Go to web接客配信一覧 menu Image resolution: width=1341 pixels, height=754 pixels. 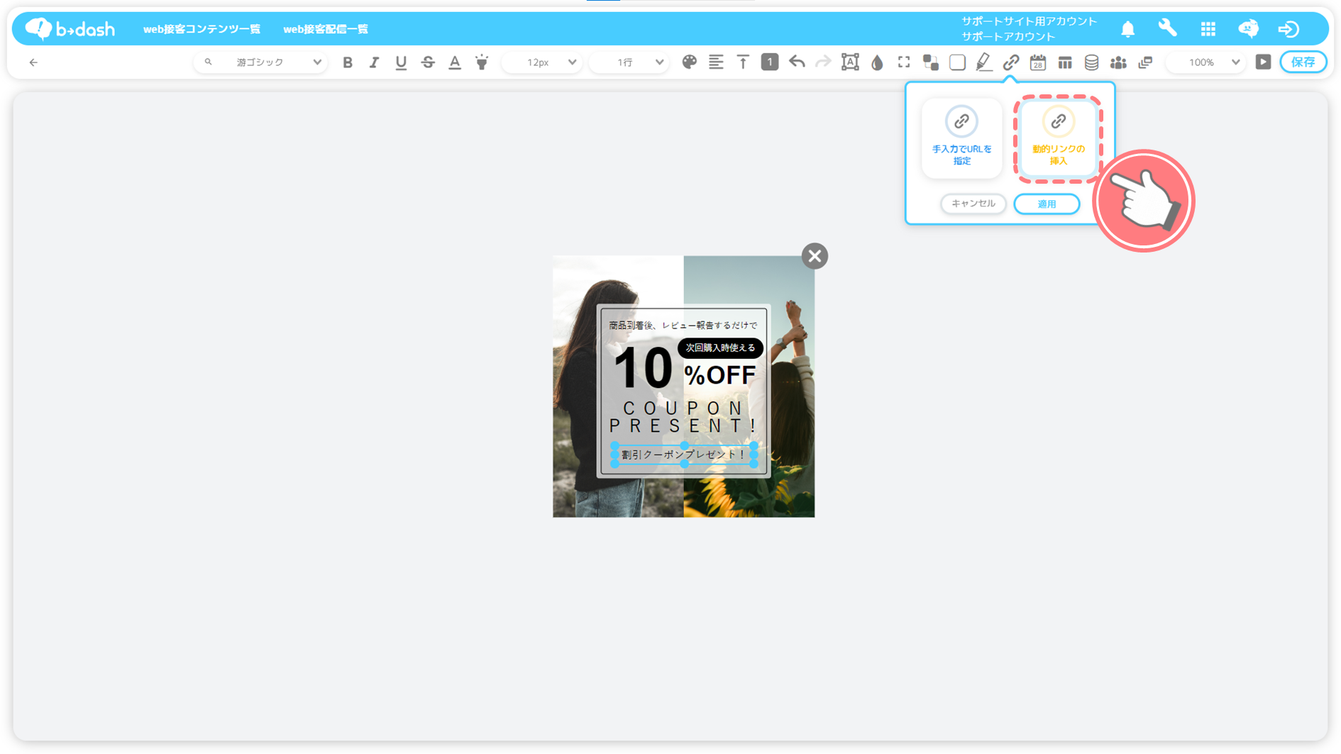[x=326, y=29]
